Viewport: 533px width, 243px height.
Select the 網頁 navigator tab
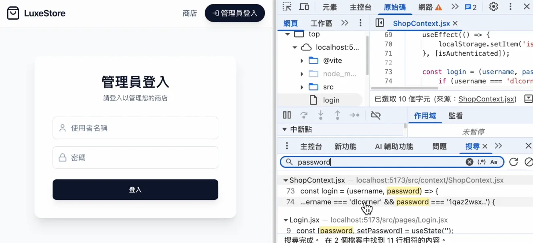click(291, 23)
